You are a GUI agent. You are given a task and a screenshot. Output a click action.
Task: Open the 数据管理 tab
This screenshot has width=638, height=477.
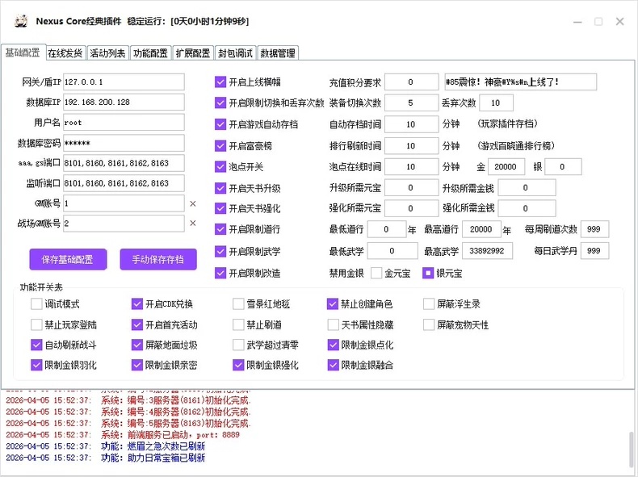point(278,52)
